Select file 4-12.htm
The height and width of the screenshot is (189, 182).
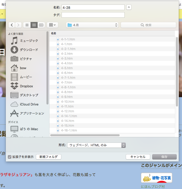(x=112, y=111)
